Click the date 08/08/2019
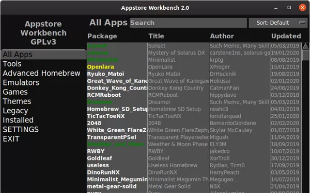Screen dimensions: 310x193 pyautogui.click(x=285, y=60)
